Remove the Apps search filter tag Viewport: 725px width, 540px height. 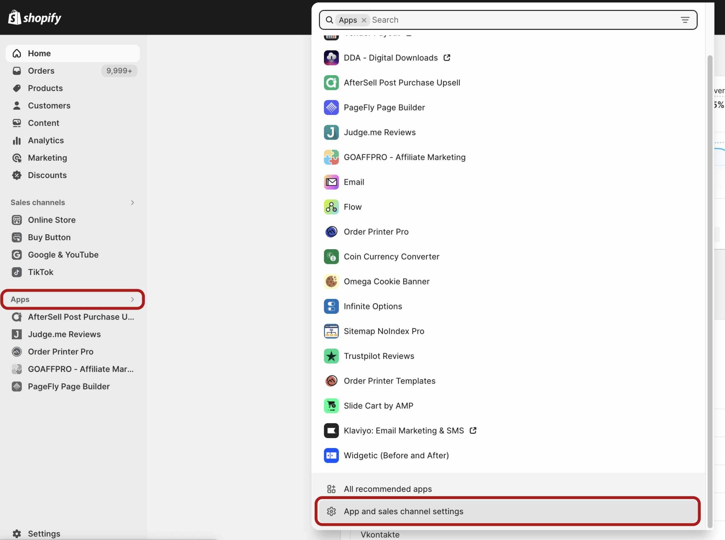click(364, 20)
